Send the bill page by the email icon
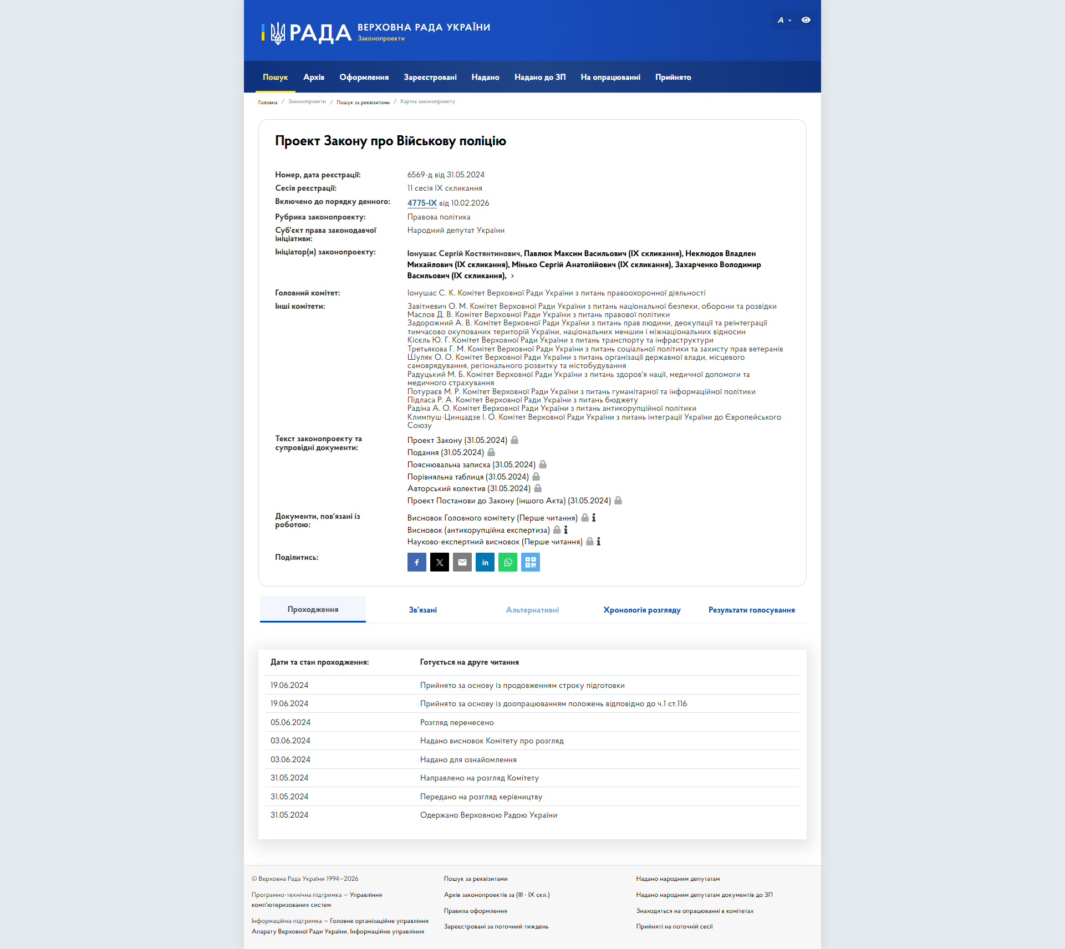The height and width of the screenshot is (949, 1065). (462, 562)
